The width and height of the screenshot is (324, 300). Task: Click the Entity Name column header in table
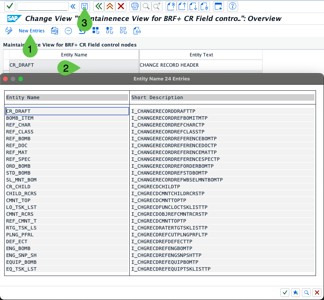[74, 55]
